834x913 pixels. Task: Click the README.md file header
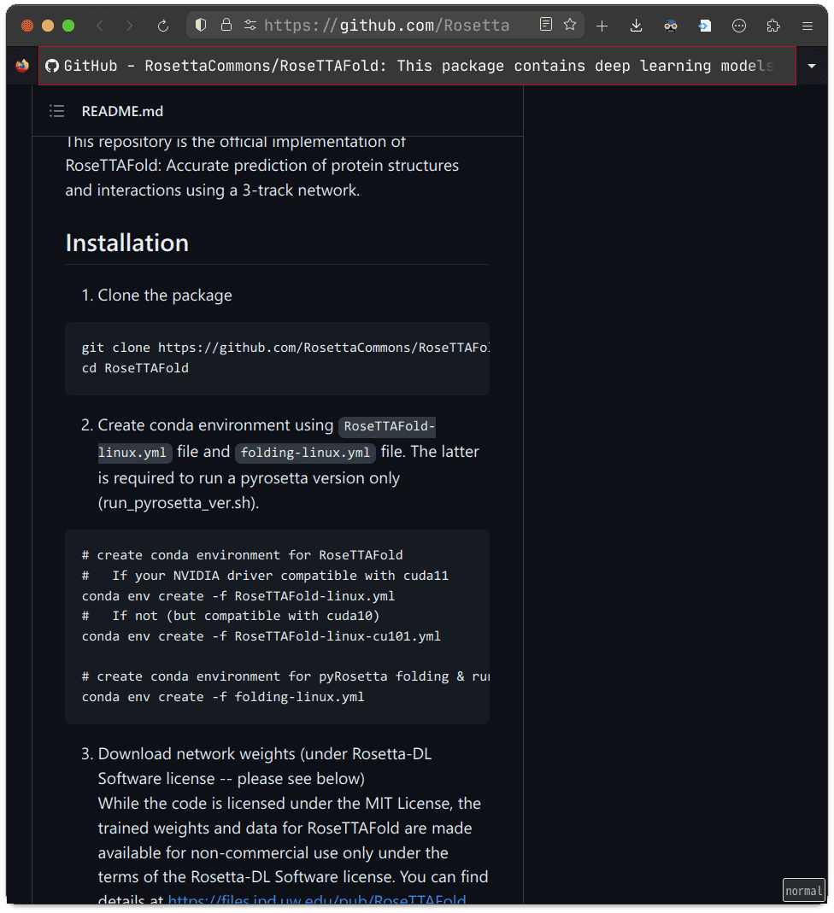pyautogui.click(x=122, y=111)
